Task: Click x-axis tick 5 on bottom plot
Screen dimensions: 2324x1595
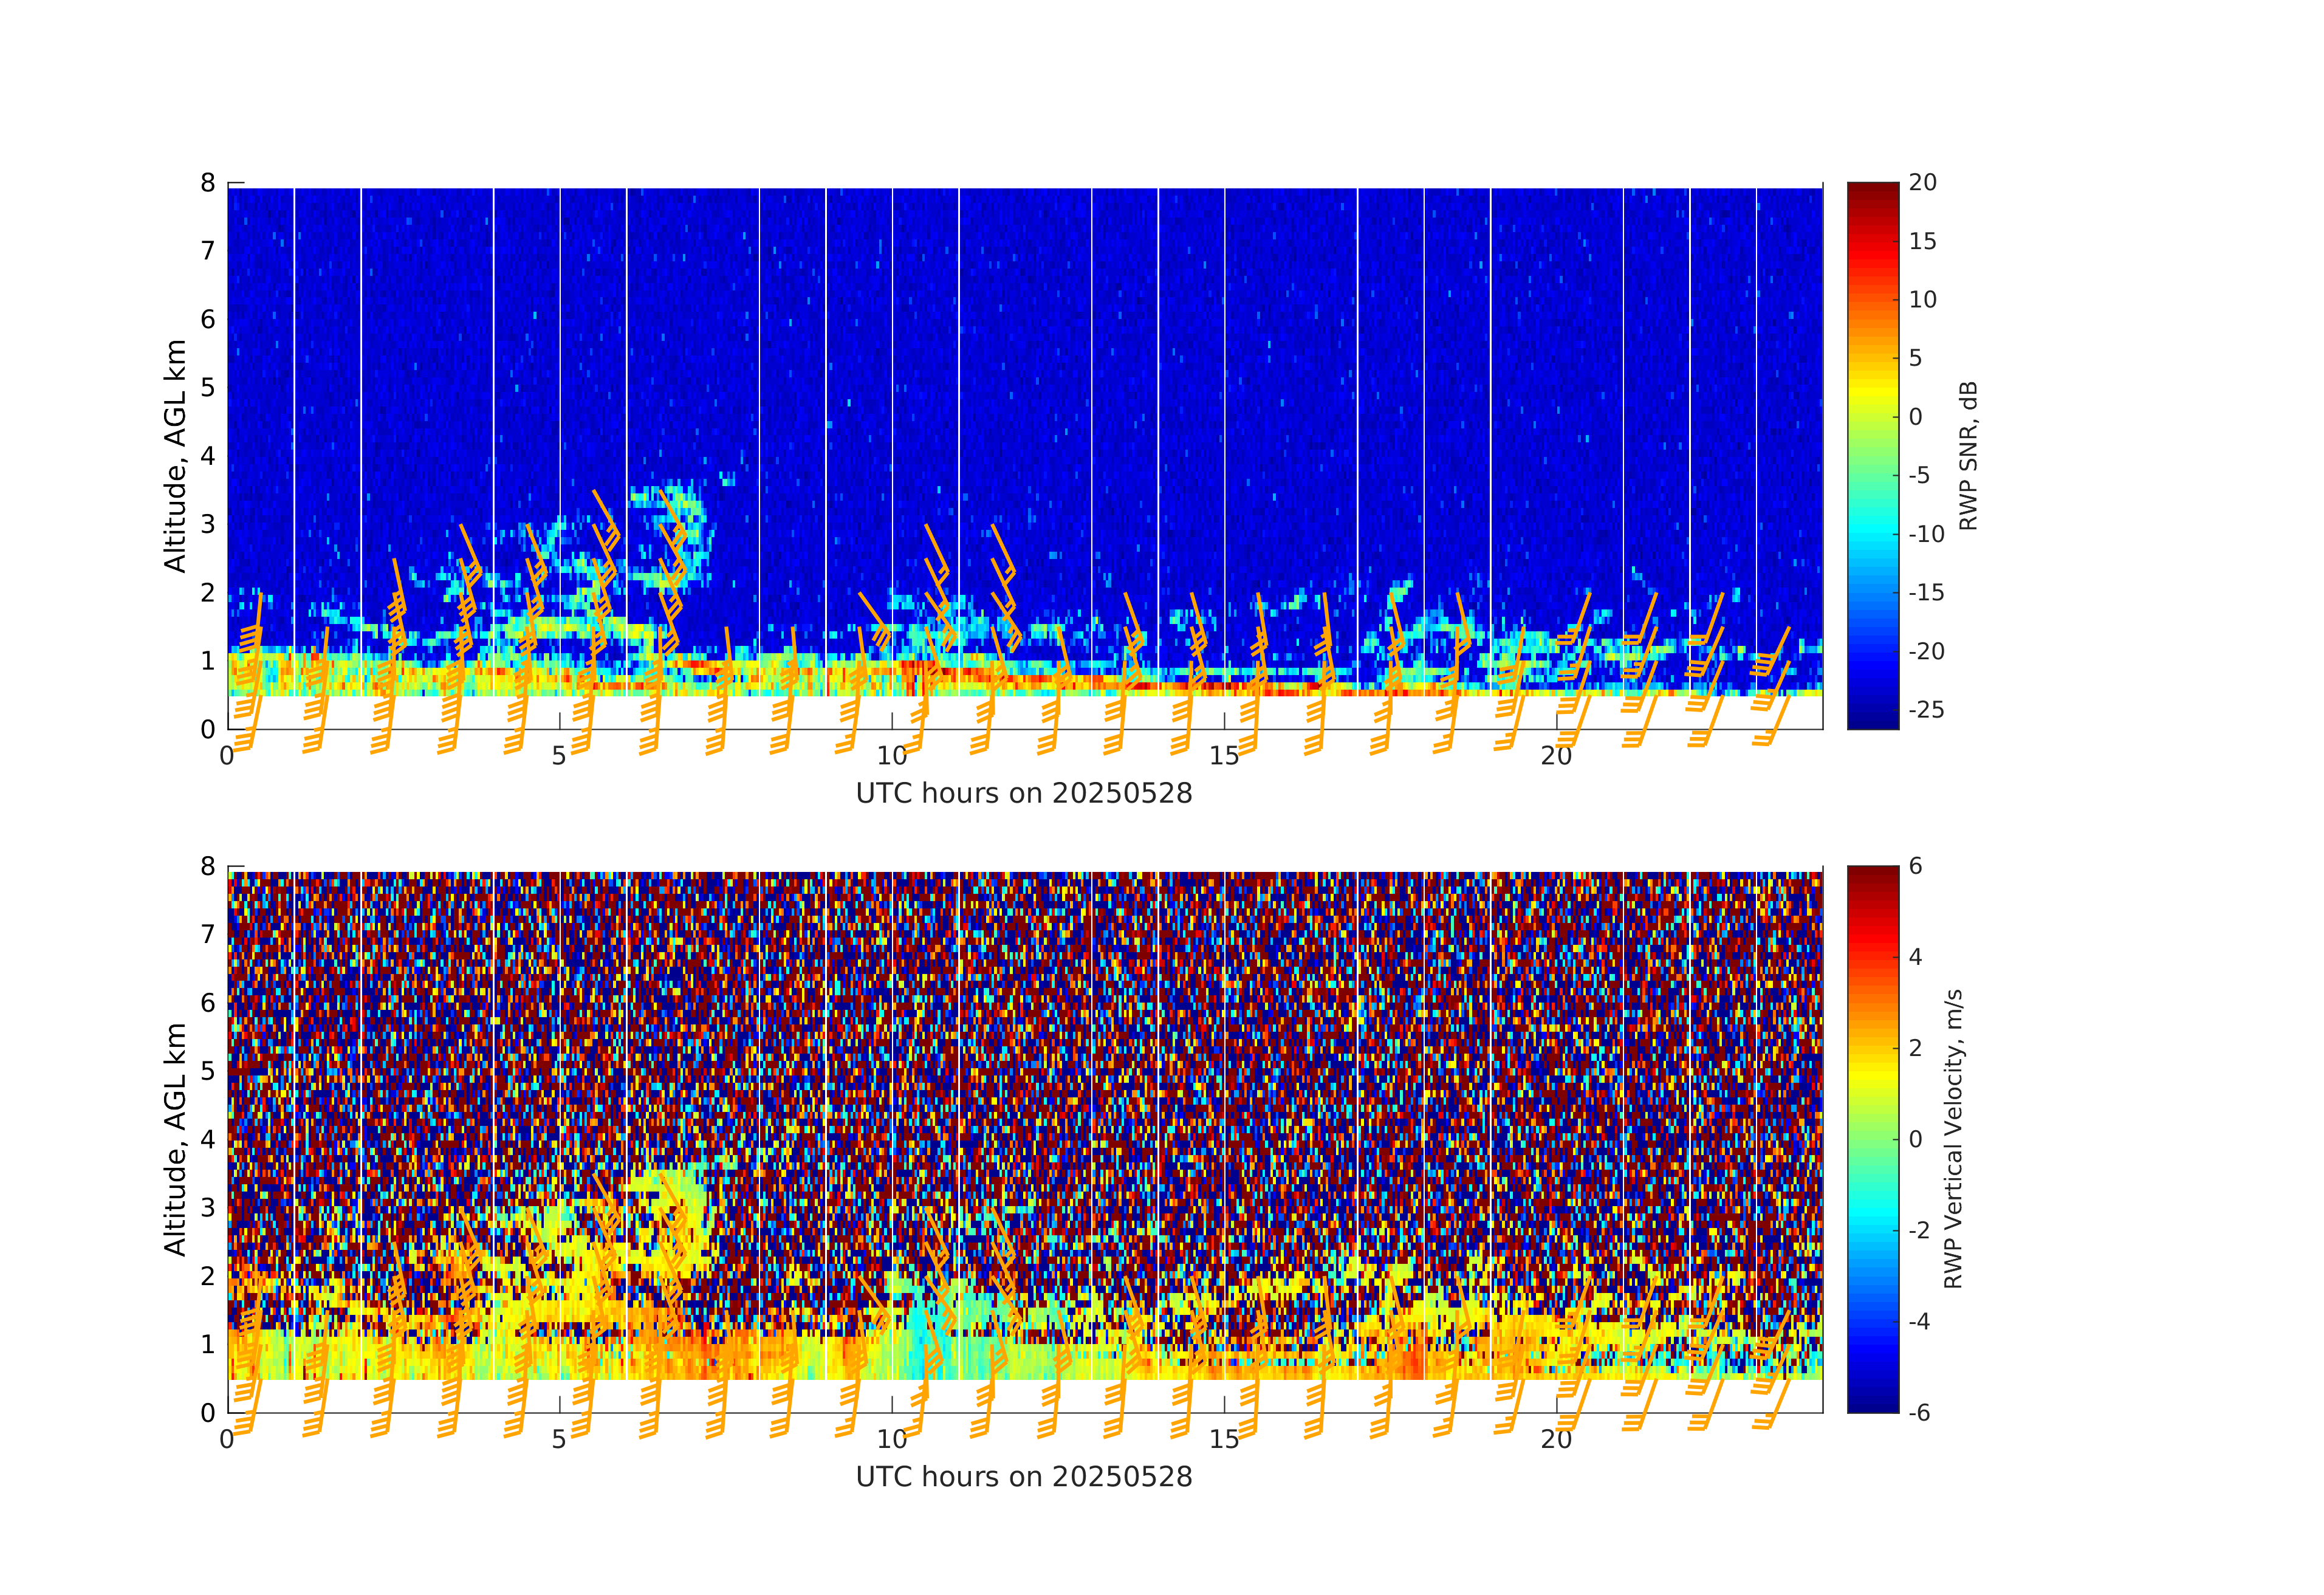Action: [559, 1440]
